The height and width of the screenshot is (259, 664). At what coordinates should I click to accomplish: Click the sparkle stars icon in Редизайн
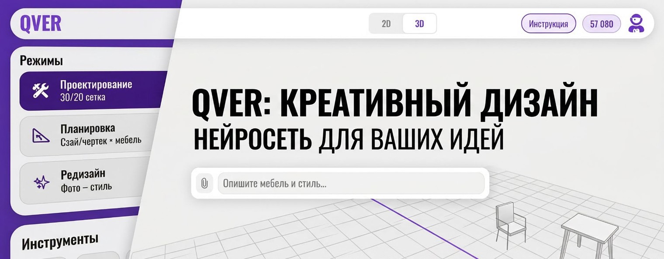coord(41,182)
